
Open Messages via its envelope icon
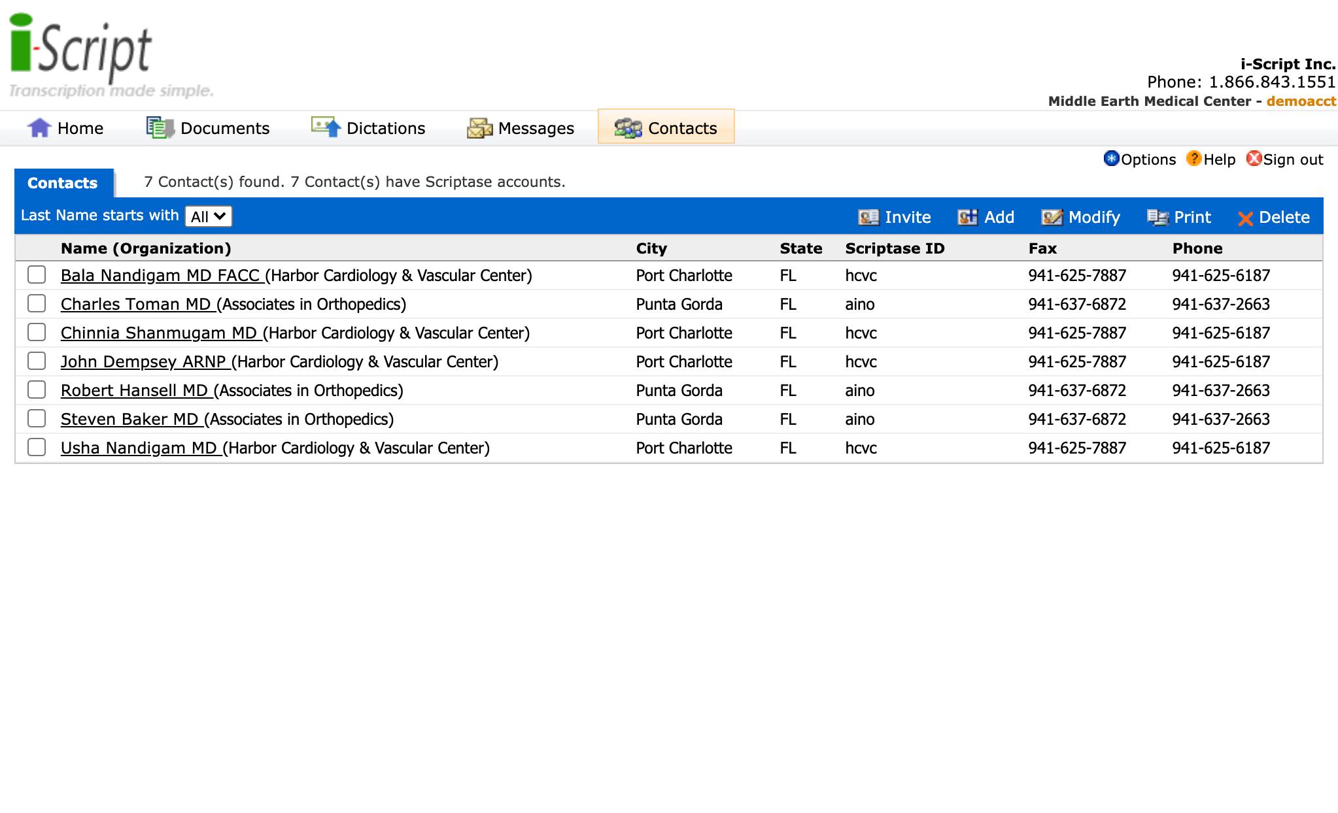click(x=479, y=128)
